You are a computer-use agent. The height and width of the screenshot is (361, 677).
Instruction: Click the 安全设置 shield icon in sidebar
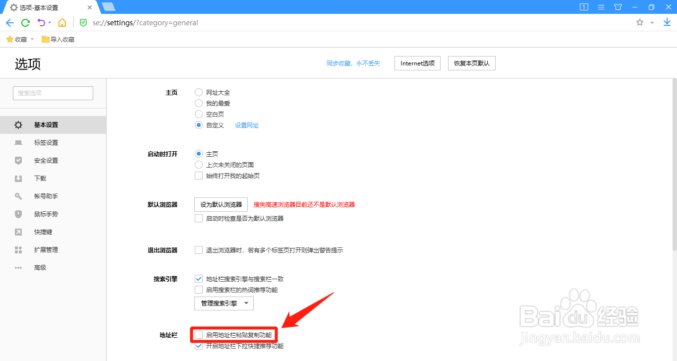18,160
